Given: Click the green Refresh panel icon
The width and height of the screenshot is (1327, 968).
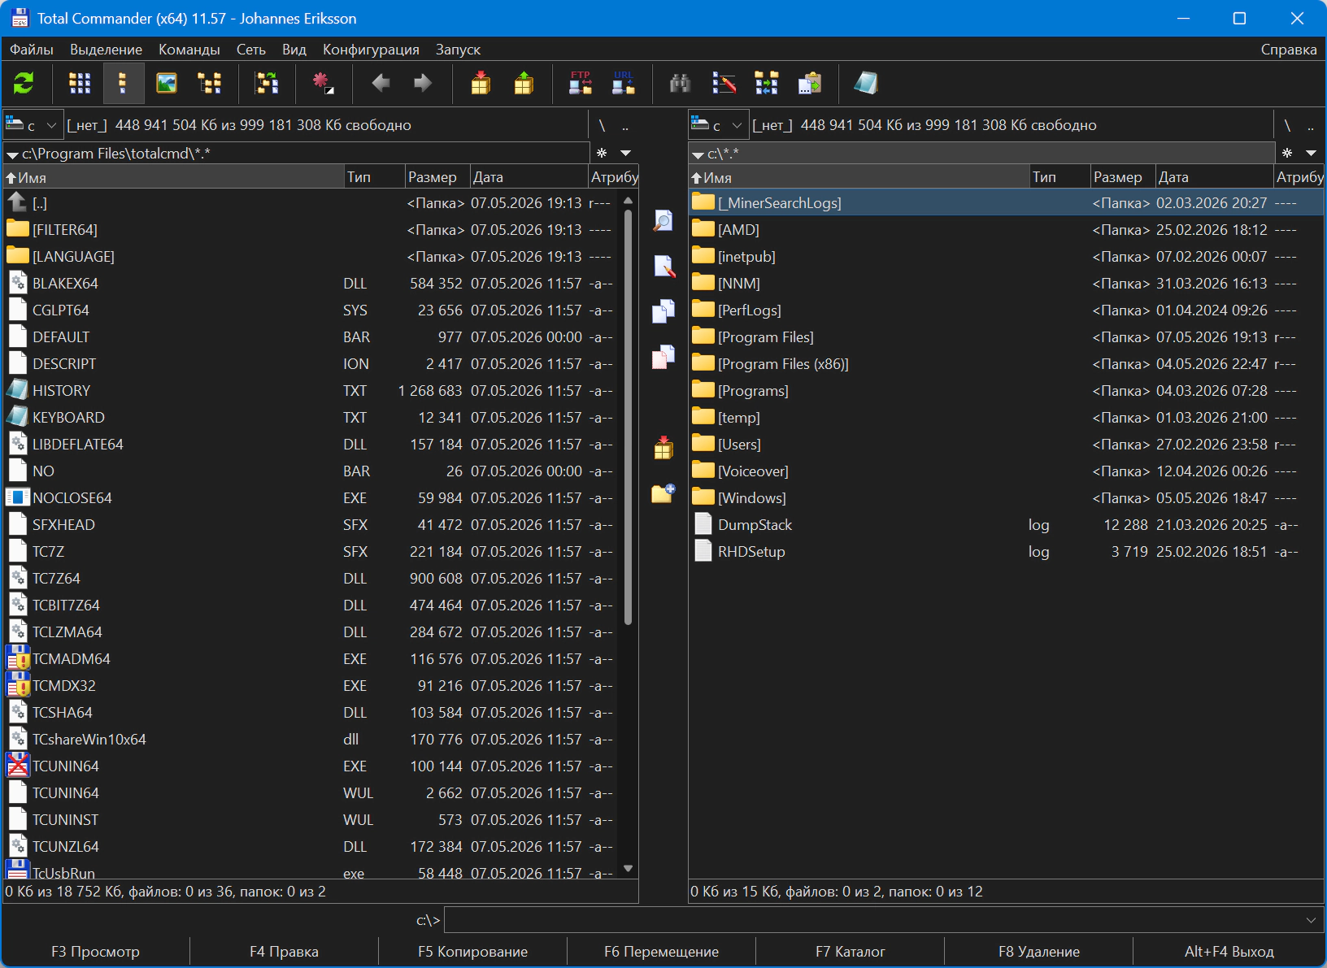Looking at the screenshot, I should [24, 83].
